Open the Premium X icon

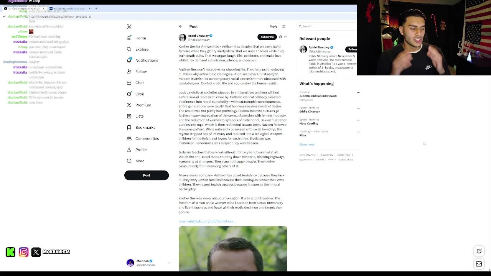pos(129,105)
